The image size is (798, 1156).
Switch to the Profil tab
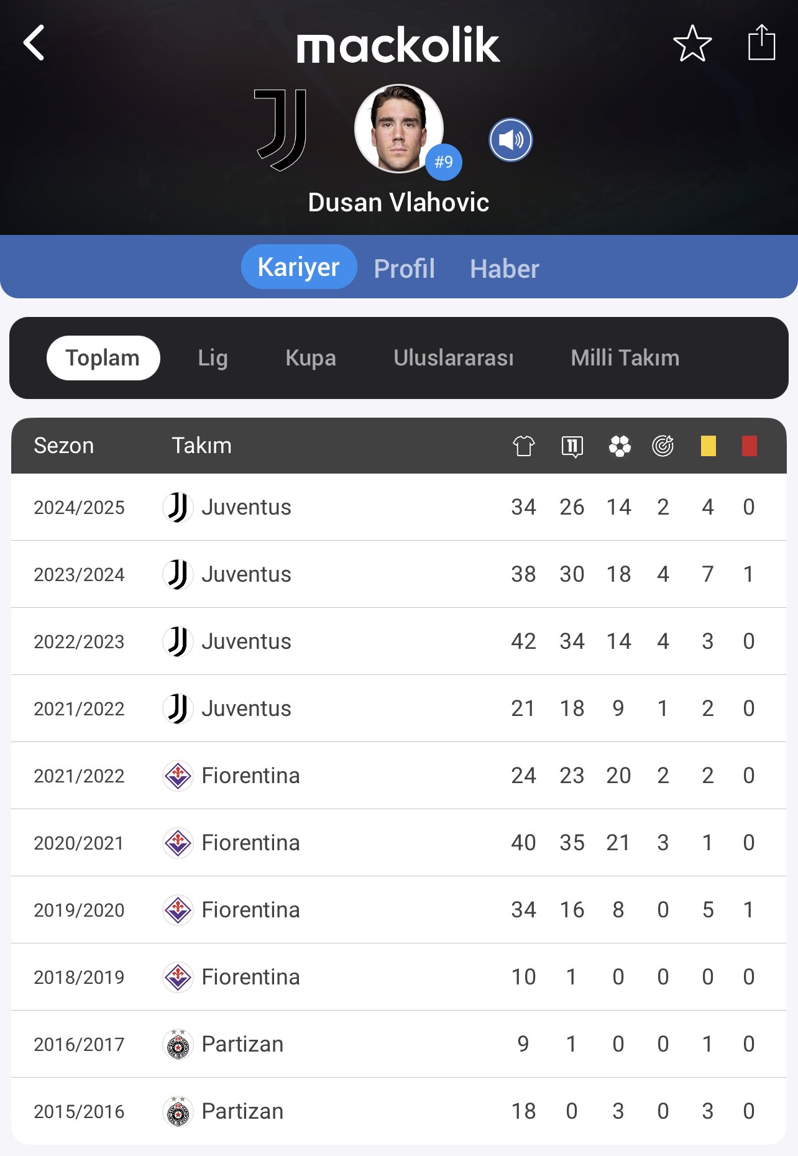pyautogui.click(x=405, y=268)
